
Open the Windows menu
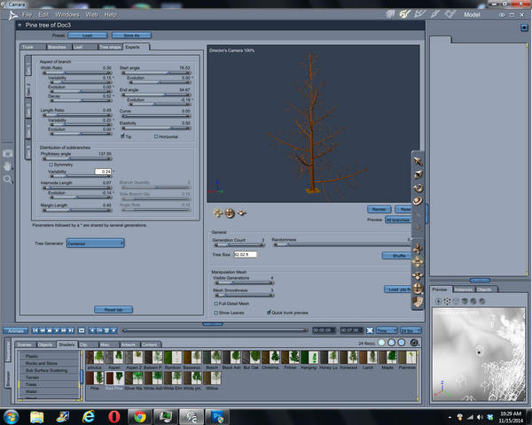66,14
